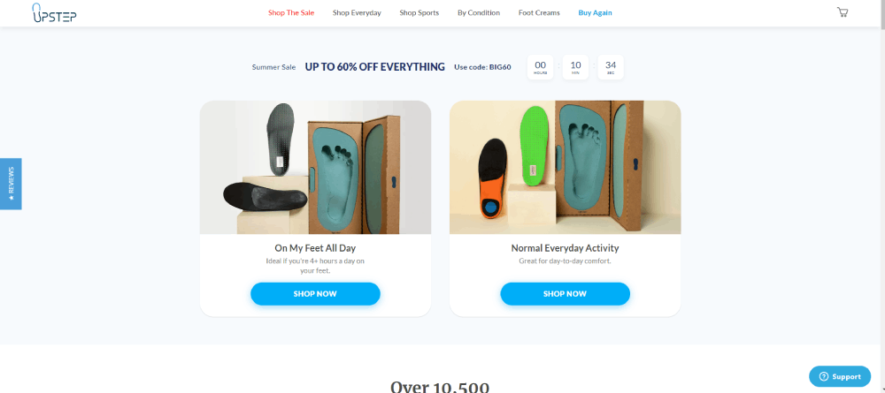885x393 pixels.
Task: Click the UP TO 60% OFF EVERYTHING banner
Action: click(x=374, y=67)
